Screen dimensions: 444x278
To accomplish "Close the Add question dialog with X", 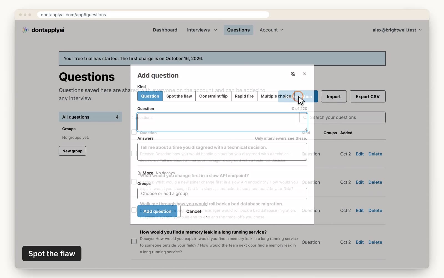I will click(304, 74).
